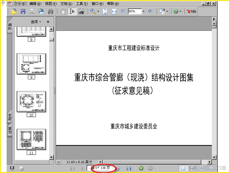Pick the Zoom In magnifier tool
This screenshot has width=230, height=173.
pos(93,11)
